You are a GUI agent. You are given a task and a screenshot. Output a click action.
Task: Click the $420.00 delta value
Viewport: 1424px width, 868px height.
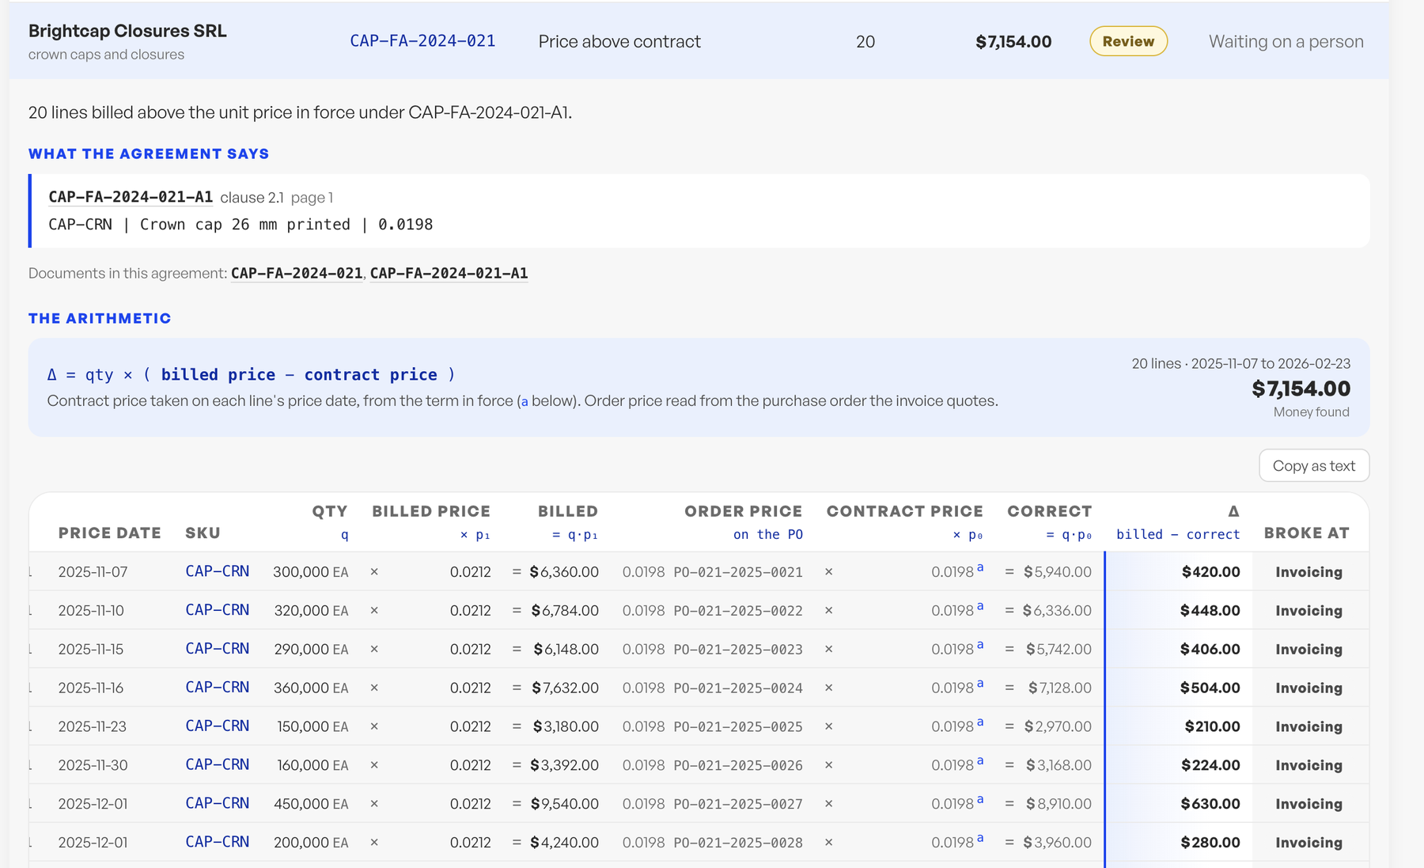coord(1210,572)
